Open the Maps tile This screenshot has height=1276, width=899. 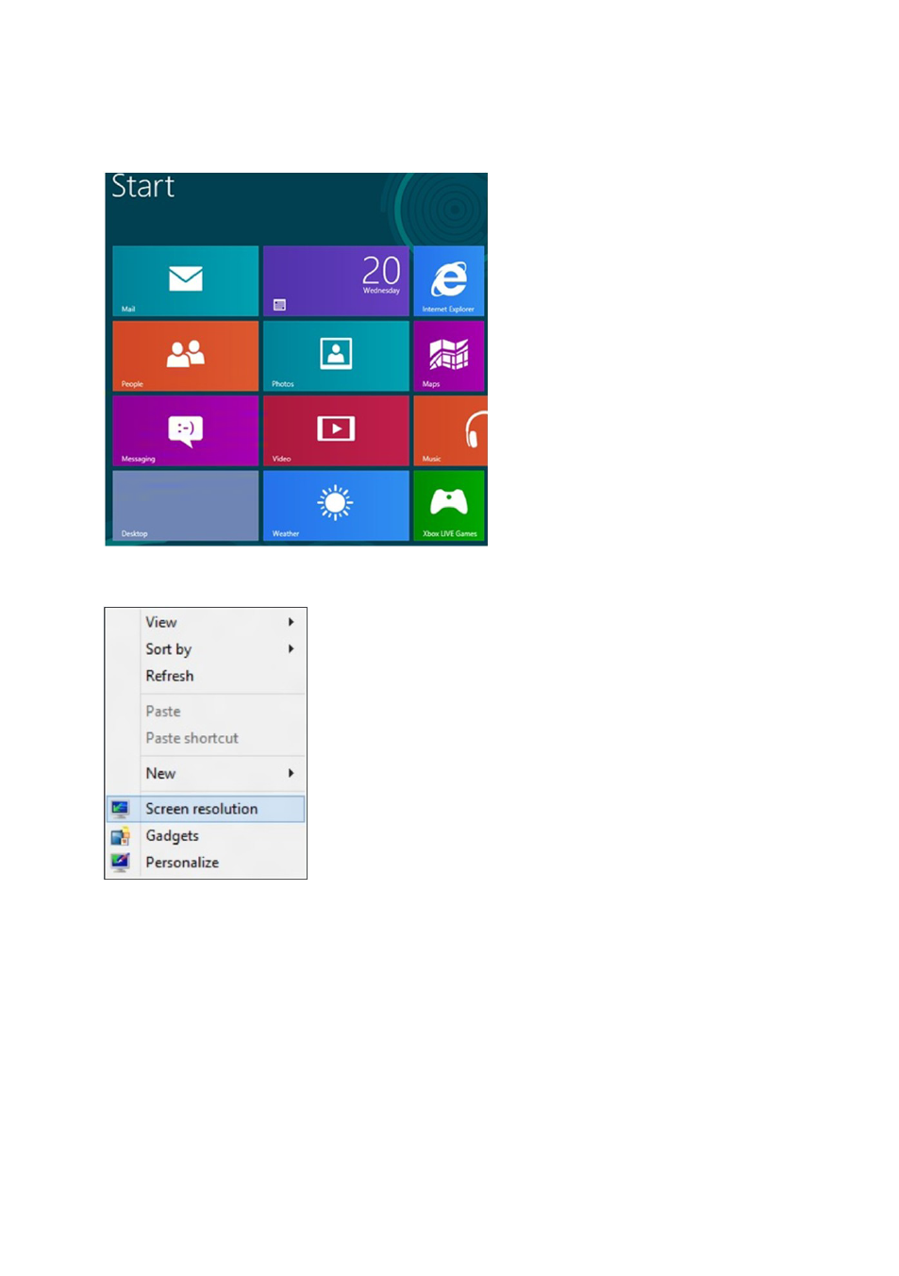(449, 356)
